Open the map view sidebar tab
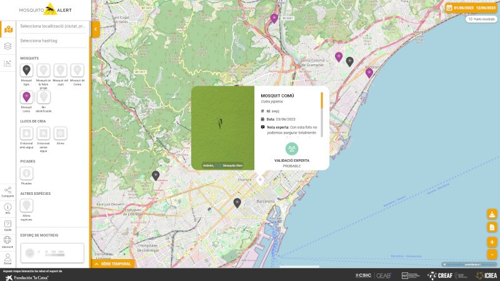 click(x=8, y=29)
